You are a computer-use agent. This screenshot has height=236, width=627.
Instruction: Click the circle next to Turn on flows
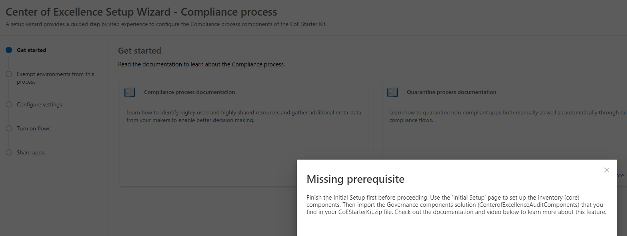click(x=9, y=128)
